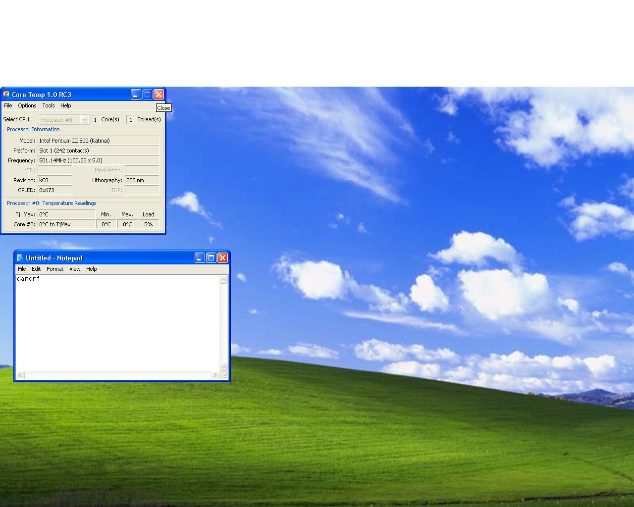This screenshot has height=507, width=634.
Task: Click inside the Notepad text area
Action: click(117, 322)
